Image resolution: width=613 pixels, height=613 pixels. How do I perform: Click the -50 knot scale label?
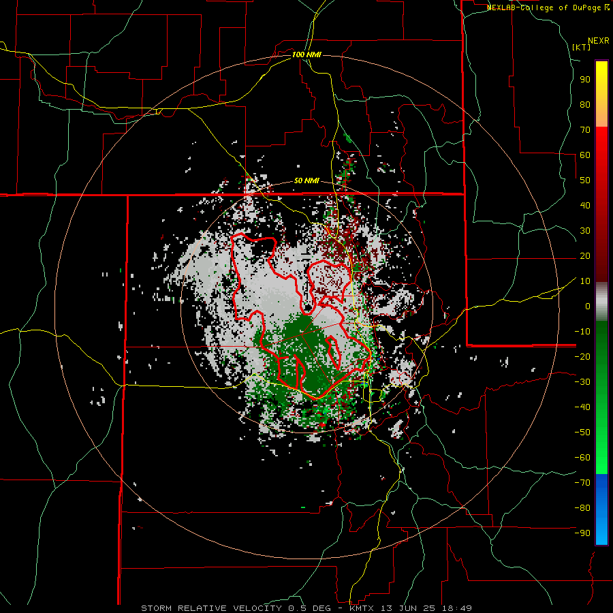click(582, 433)
